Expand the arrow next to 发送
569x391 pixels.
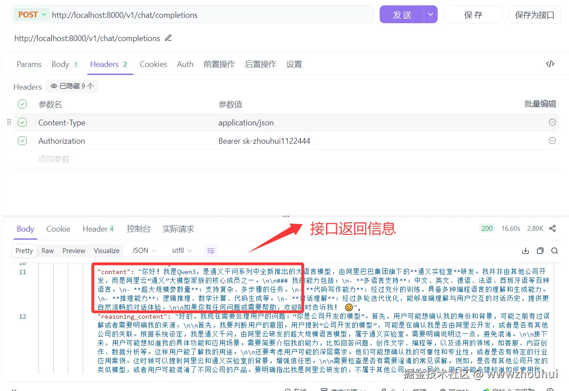click(x=431, y=15)
